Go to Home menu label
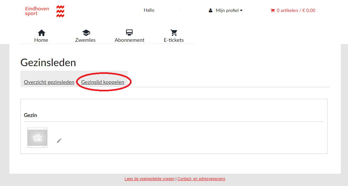 coord(41,40)
